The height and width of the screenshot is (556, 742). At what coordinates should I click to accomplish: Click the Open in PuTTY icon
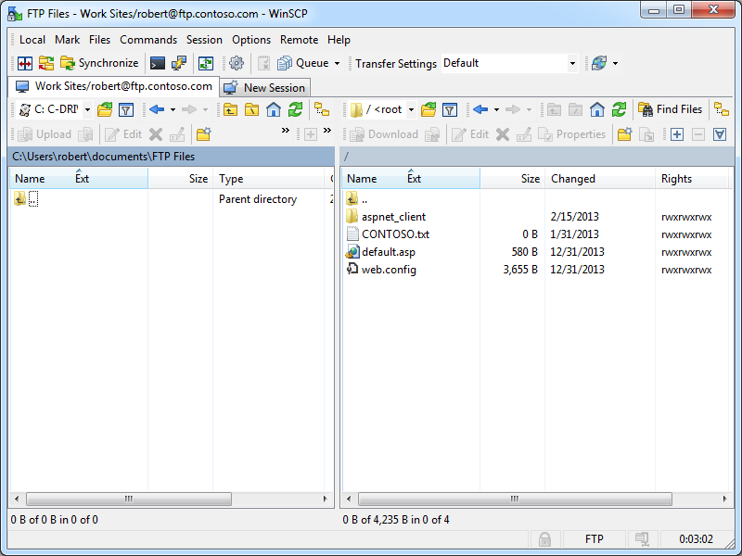point(179,63)
